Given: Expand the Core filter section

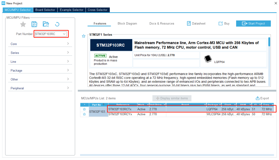Looking at the screenshot, I should point(40,44).
